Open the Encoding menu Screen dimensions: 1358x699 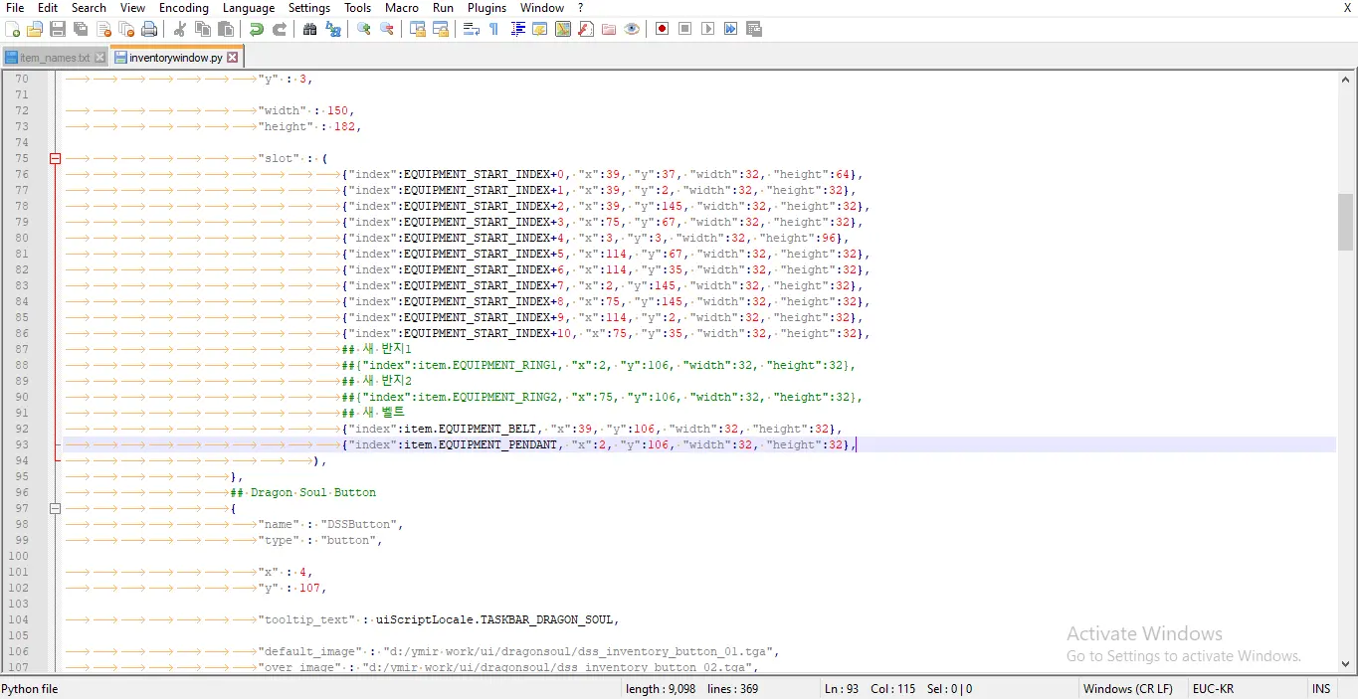184,8
